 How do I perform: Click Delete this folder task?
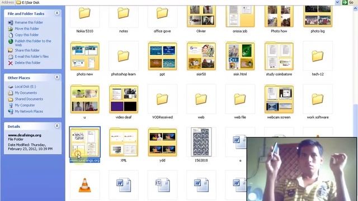(x=27, y=63)
